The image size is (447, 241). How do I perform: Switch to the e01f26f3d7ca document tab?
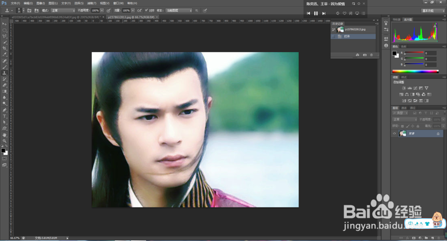click(x=57, y=17)
